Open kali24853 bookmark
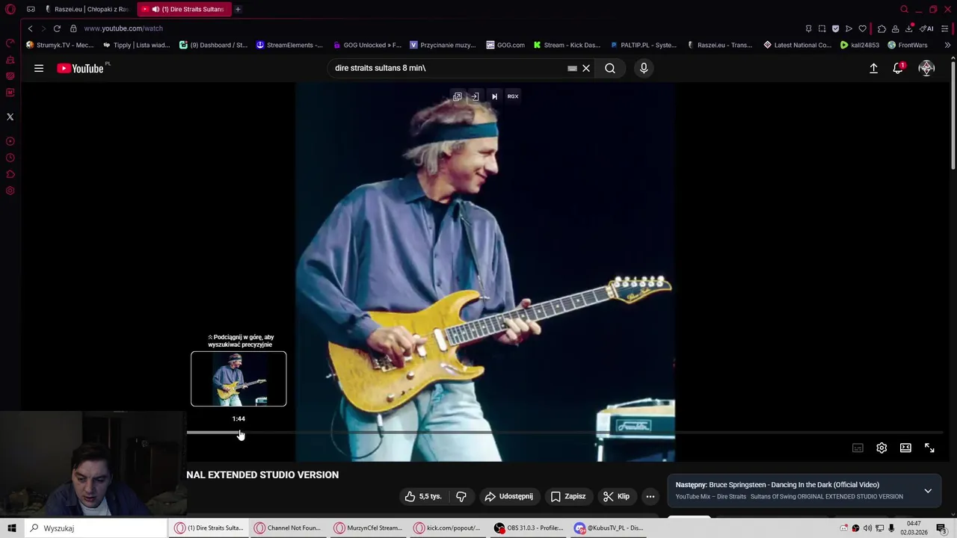 (860, 45)
